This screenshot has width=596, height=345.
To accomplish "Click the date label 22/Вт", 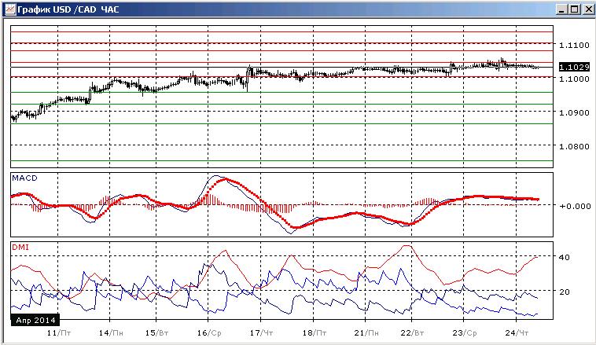I will [413, 333].
